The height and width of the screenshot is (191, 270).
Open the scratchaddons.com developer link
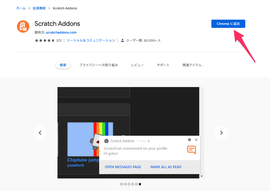pos(61,32)
